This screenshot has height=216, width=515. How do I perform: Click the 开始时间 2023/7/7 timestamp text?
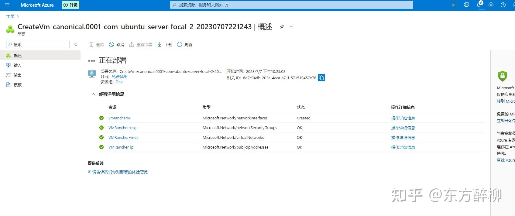click(x=256, y=71)
